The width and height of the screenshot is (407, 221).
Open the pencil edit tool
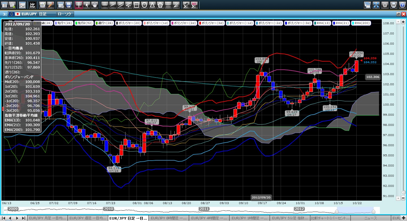[x=51, y=5]
